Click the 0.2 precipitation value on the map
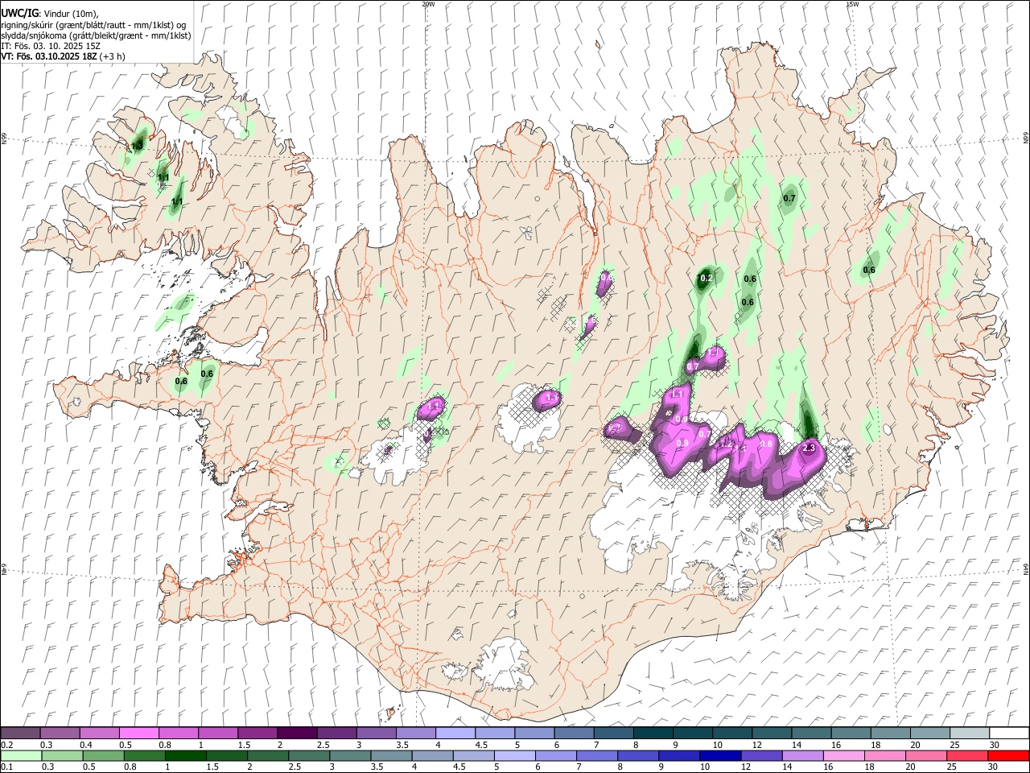1030x773 pixels. [706, 279]
